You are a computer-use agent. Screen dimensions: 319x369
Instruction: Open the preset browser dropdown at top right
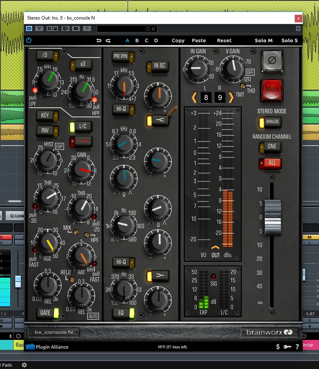[x=298, y=28]
